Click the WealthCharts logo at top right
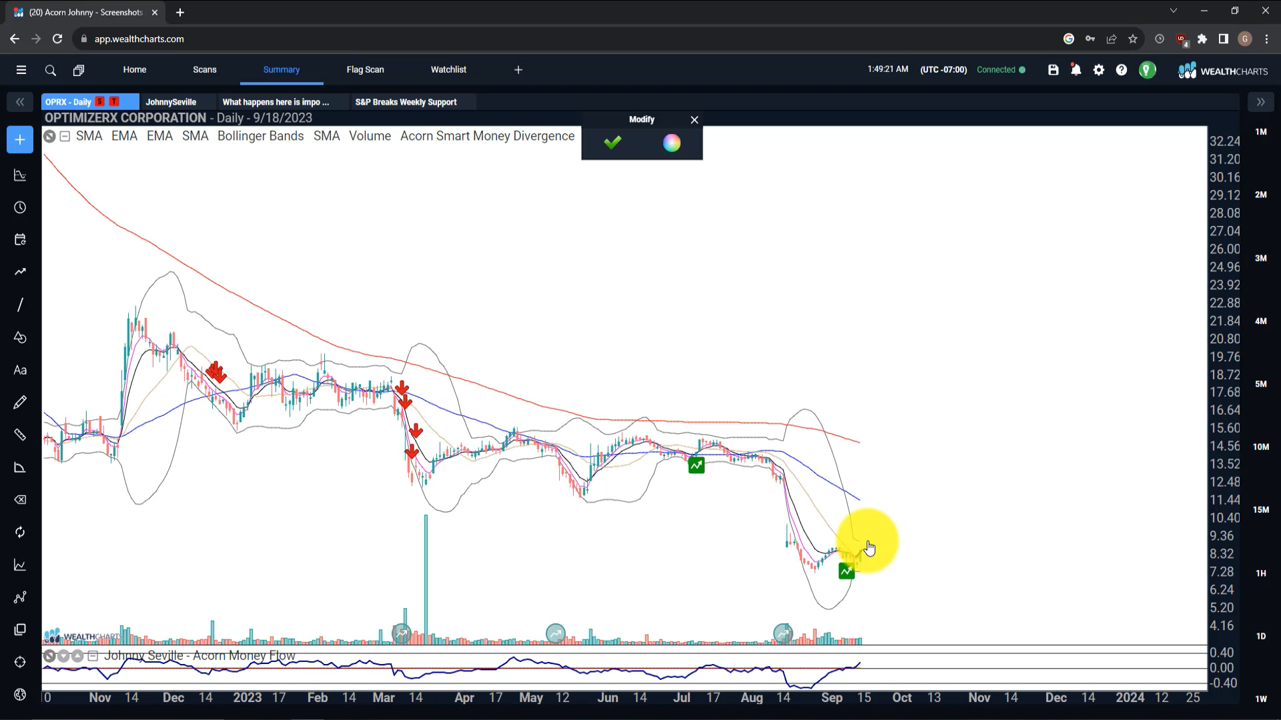1281x720 pixels. pos(1223,71)
